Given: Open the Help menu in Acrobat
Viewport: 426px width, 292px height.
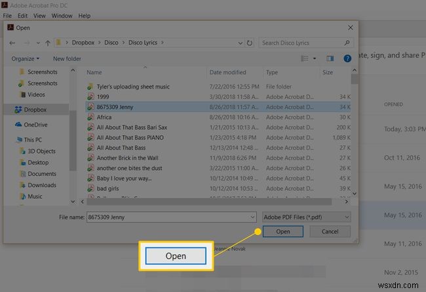Looking at the screenshot, I should tap(85, 16).
